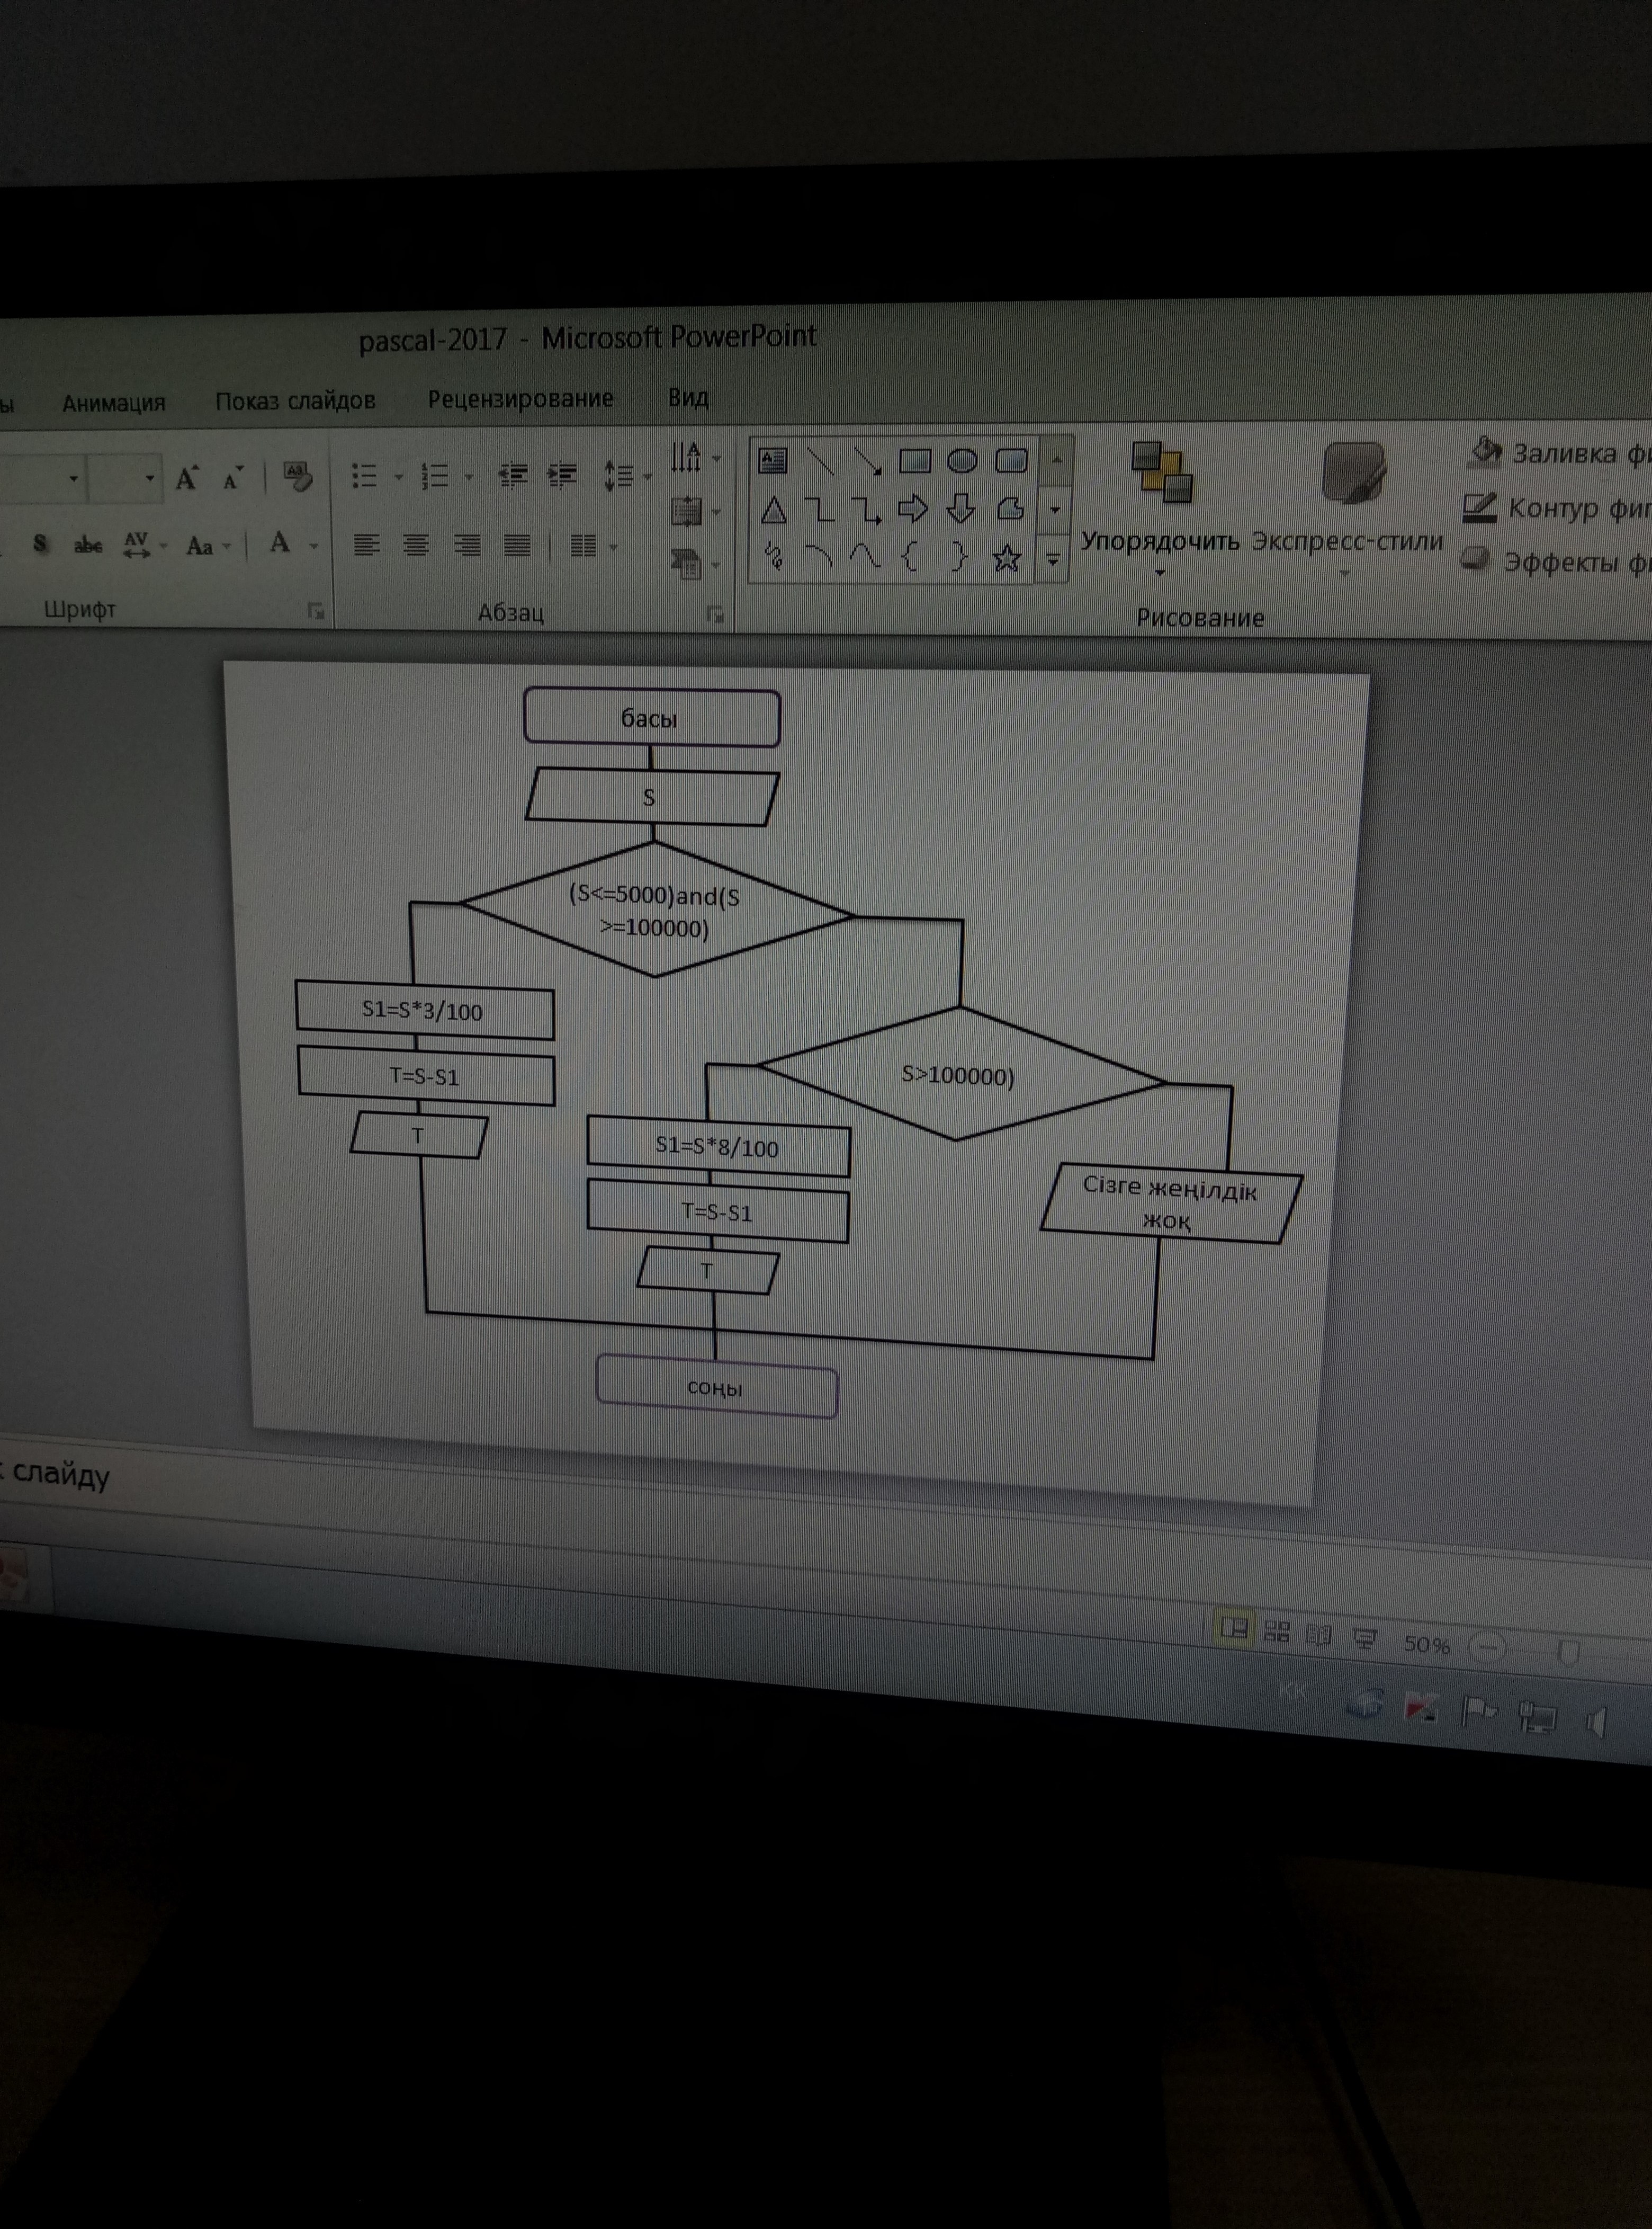This screenshot has height=2229, width=1652.
Task: Open the font color dropdown arrow
Action: coord(314,546)
